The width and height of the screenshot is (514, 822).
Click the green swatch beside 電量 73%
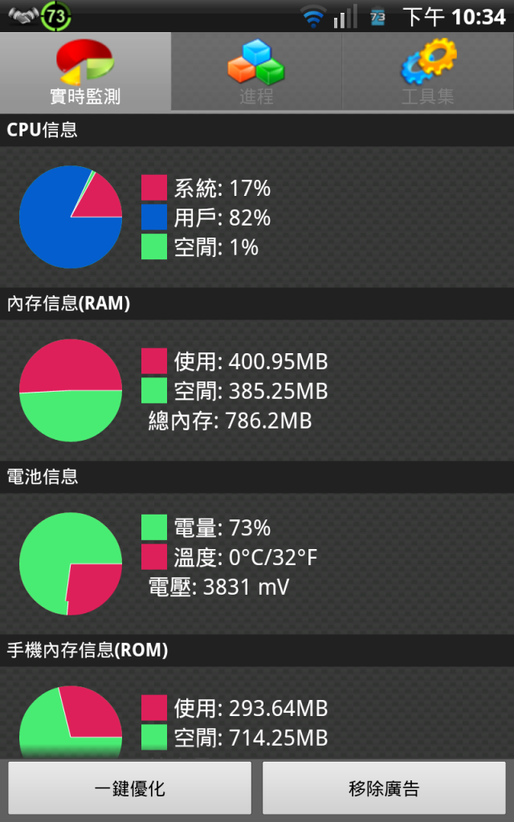tap(154, 527)
